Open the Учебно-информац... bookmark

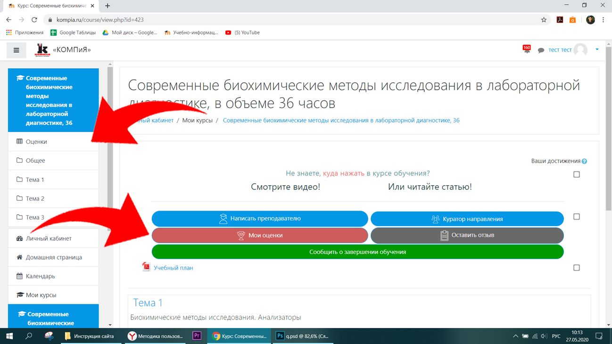tap(191, 33)
